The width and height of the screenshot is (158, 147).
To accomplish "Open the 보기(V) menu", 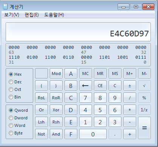I will click(12, 15).
